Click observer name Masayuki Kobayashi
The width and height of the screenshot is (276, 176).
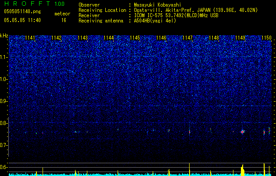click(x=158, y=5)
